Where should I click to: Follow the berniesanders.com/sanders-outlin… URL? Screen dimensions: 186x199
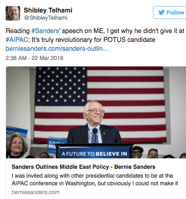[57, 48]
